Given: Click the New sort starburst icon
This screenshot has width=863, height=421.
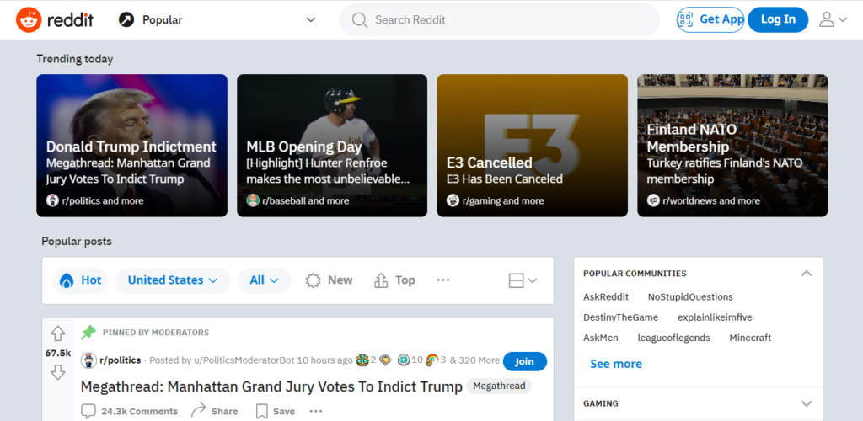Looking at the screenshot, I should (x=314, y=280).
